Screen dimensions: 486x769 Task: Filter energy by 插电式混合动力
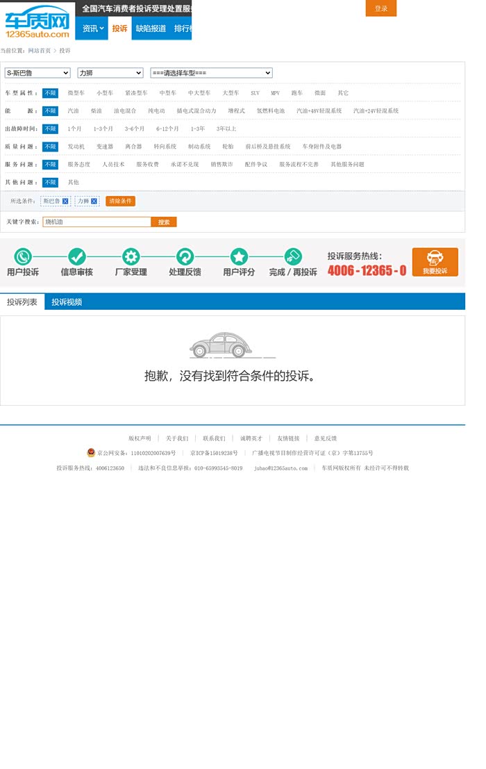pyautogui.click(x=196, y=111)
